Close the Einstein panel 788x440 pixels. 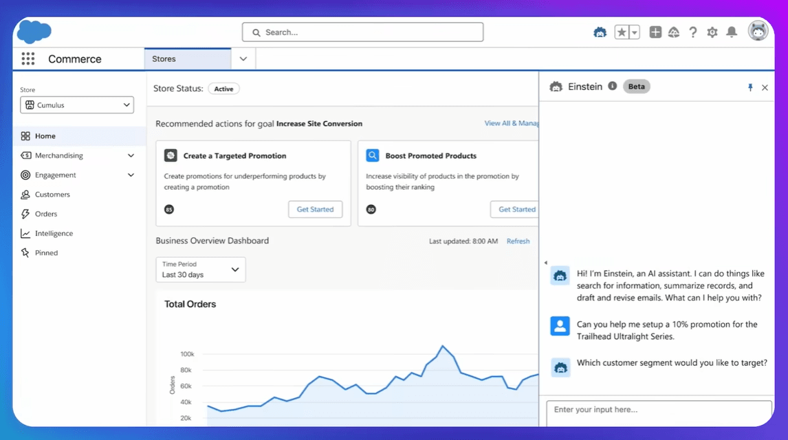[765, 87]
